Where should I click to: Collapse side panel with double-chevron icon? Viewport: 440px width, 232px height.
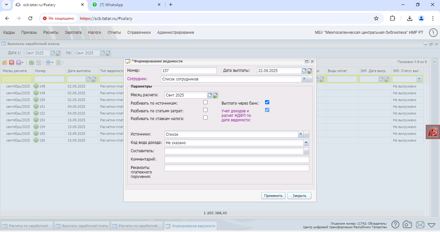(434, 62)
